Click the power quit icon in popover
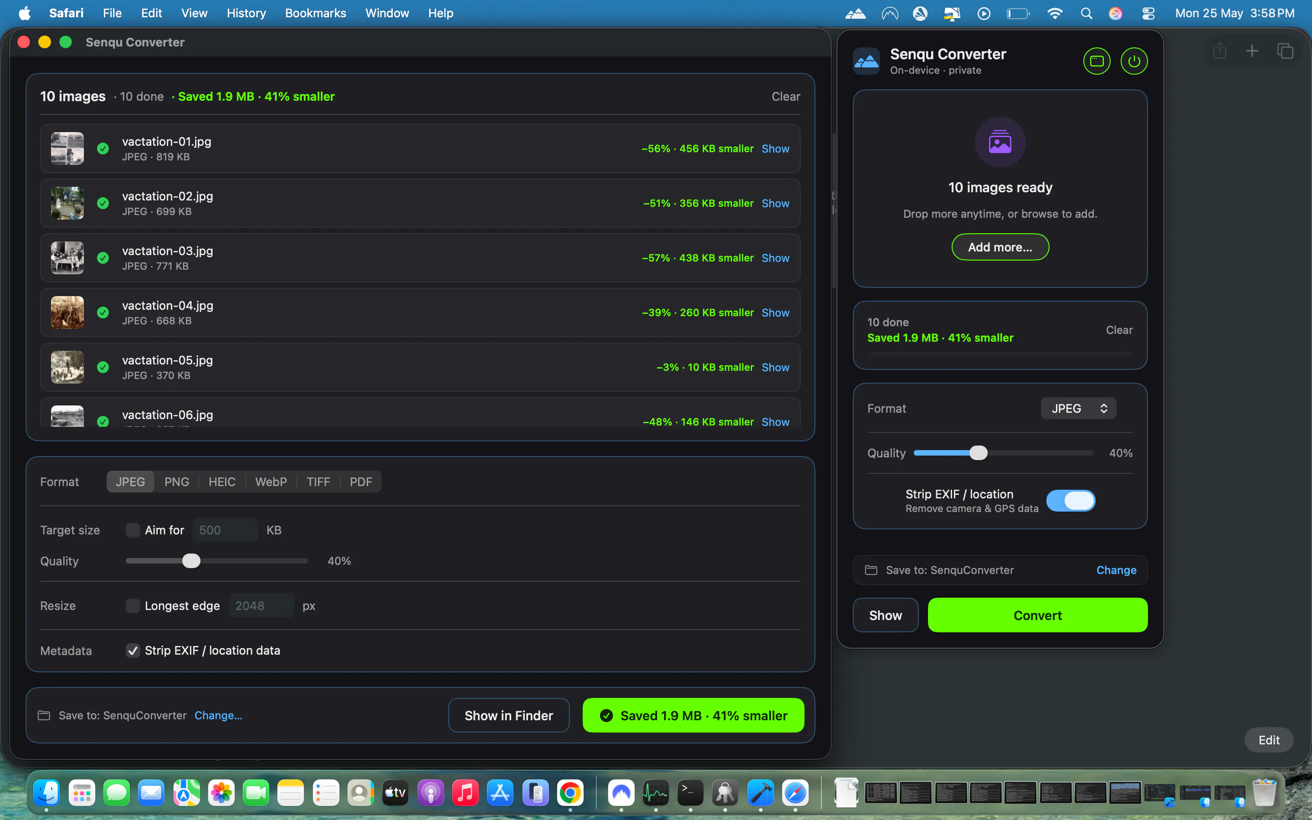 tap(1134, 61)
